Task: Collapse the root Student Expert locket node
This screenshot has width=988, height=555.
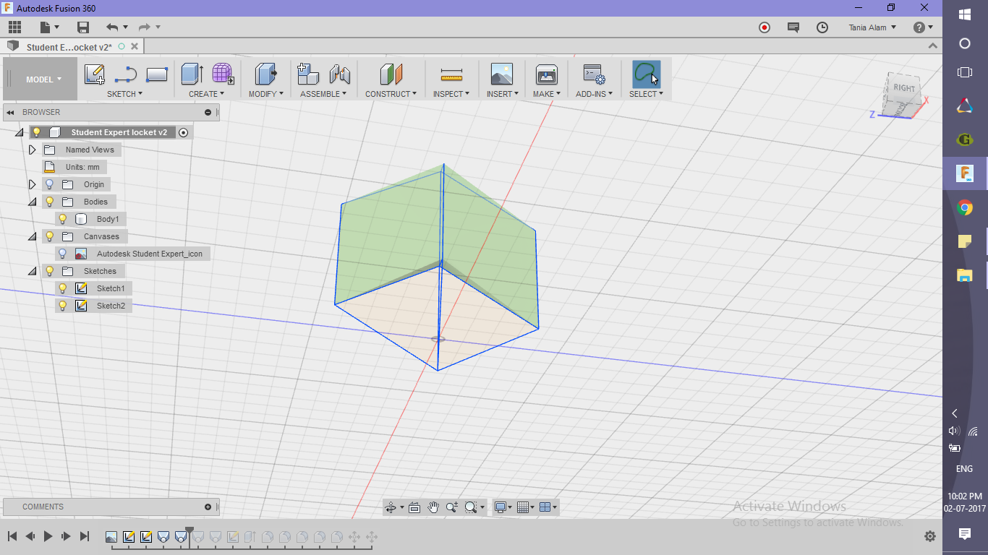Action: [19, 133]
